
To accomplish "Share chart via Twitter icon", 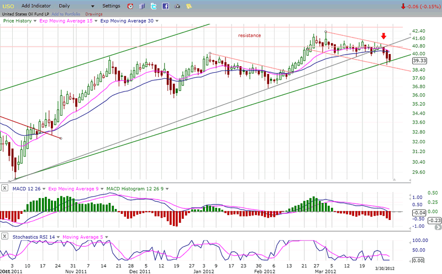I will 153,6.
